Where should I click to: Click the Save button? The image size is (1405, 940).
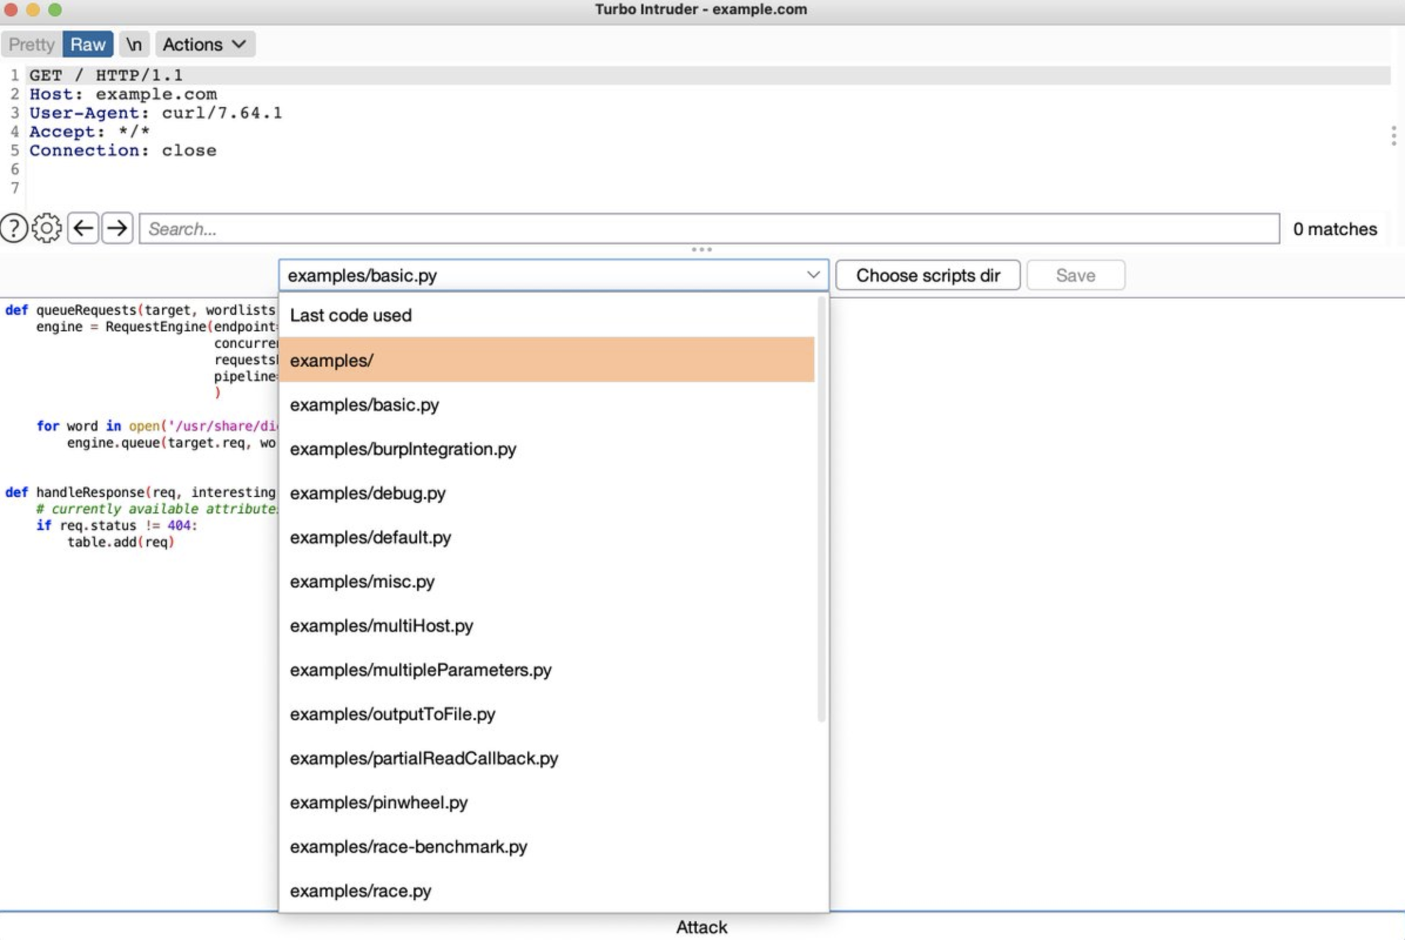pos(1075,275)
